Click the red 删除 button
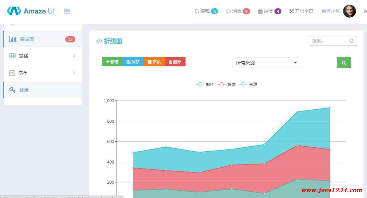367x198 pixels. (175, 62)
